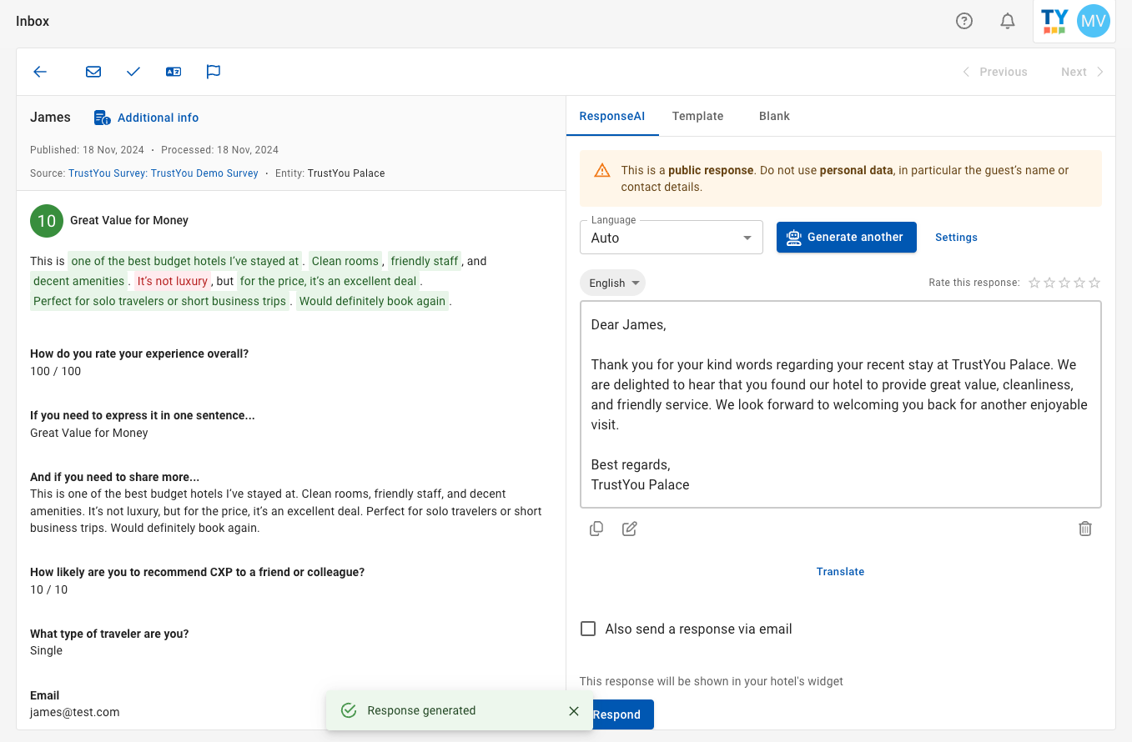Click the translate review icon in toolbar
Image resolution: width=1132 pixels, height=742 pixels.
(174, 72)
